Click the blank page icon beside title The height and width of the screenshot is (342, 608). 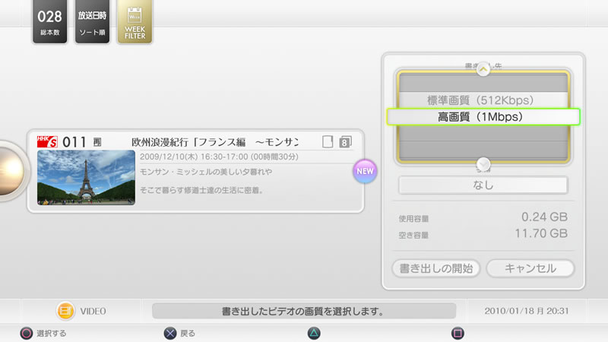click(x=328, y=141)
